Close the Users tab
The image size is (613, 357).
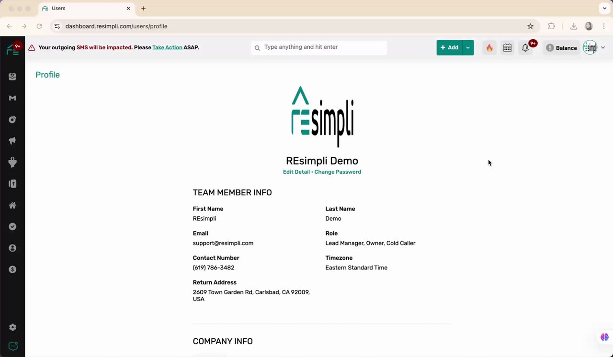click(x=128, y=8)
